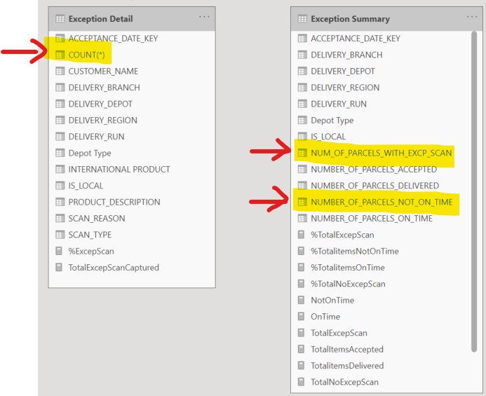Select NUMBER_OF_PARCELS_NOT_ON_TIME column
Screen dimensions: 486x396
coord(382,202)
